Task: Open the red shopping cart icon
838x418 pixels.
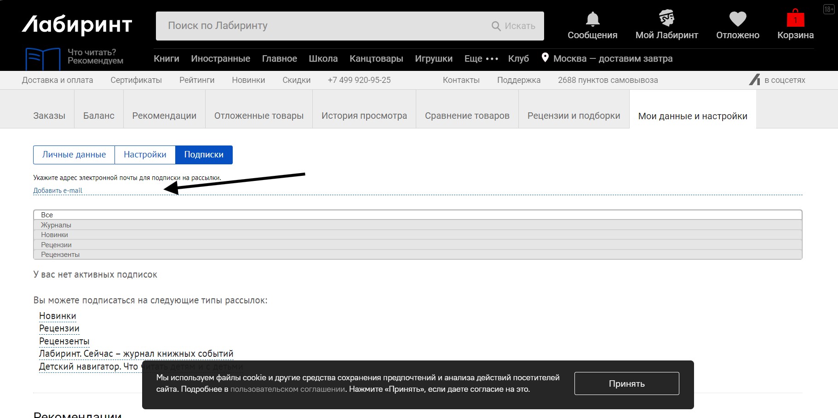Action: tap(795, 18)
